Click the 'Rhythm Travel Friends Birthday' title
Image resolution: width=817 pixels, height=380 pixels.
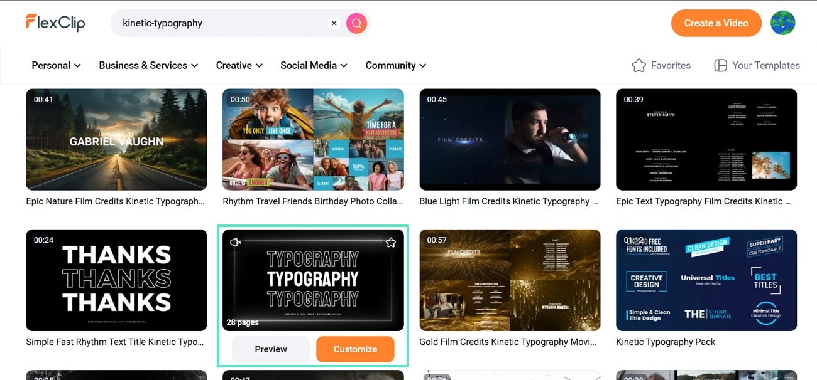pyautogui.click(x=313, y=201)
